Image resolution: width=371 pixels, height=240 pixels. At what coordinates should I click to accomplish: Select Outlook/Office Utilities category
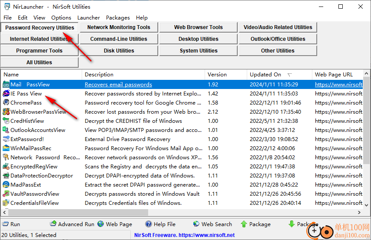pos(278,39)
